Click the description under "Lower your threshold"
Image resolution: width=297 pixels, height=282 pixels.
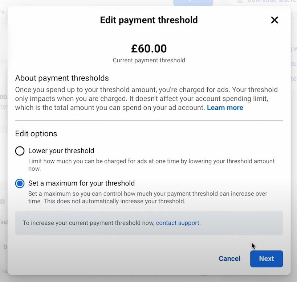tap(151, 165)
